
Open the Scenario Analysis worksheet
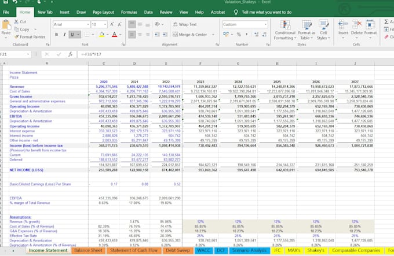[249, 250]
